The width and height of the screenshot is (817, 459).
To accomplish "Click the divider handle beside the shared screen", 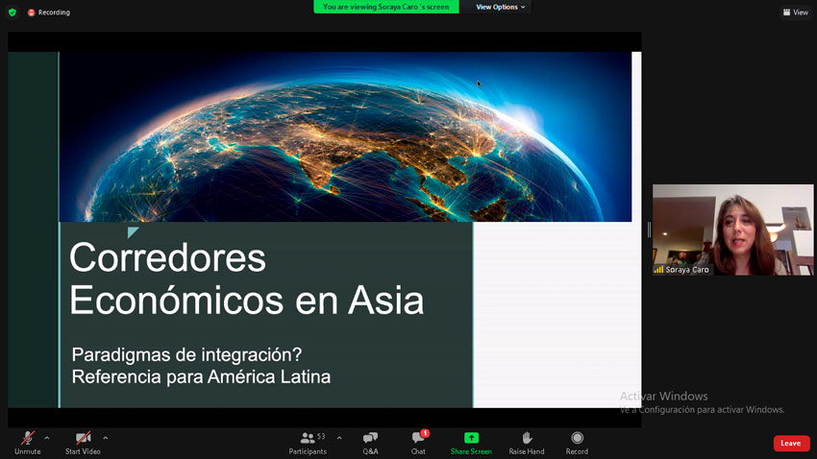I will click(x=648, y=229).
